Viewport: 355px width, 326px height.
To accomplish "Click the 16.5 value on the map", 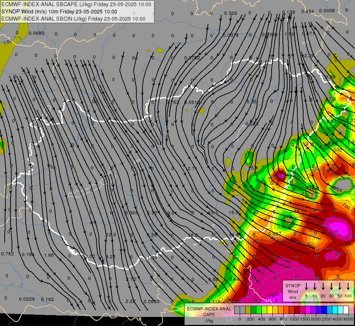I will point(234,212).
